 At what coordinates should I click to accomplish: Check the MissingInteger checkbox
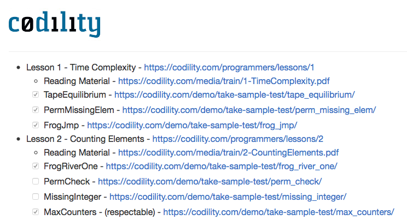pyautogui.click(x=36, y=197)
